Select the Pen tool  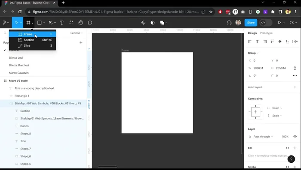(x=50, y=23)
